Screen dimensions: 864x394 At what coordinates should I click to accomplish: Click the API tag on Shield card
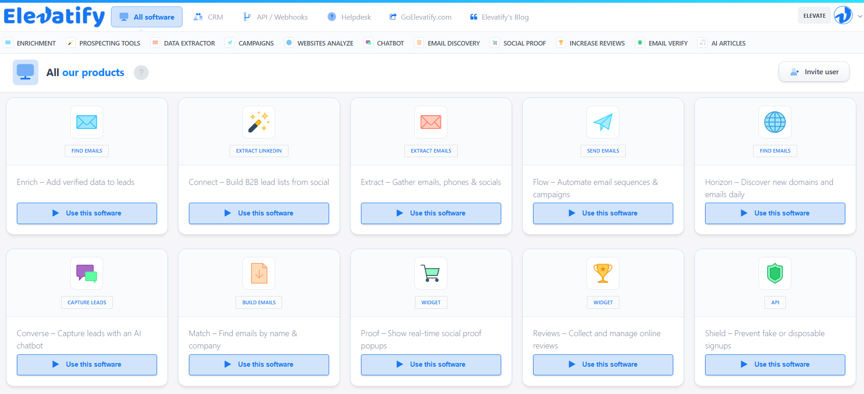point(775,302)
